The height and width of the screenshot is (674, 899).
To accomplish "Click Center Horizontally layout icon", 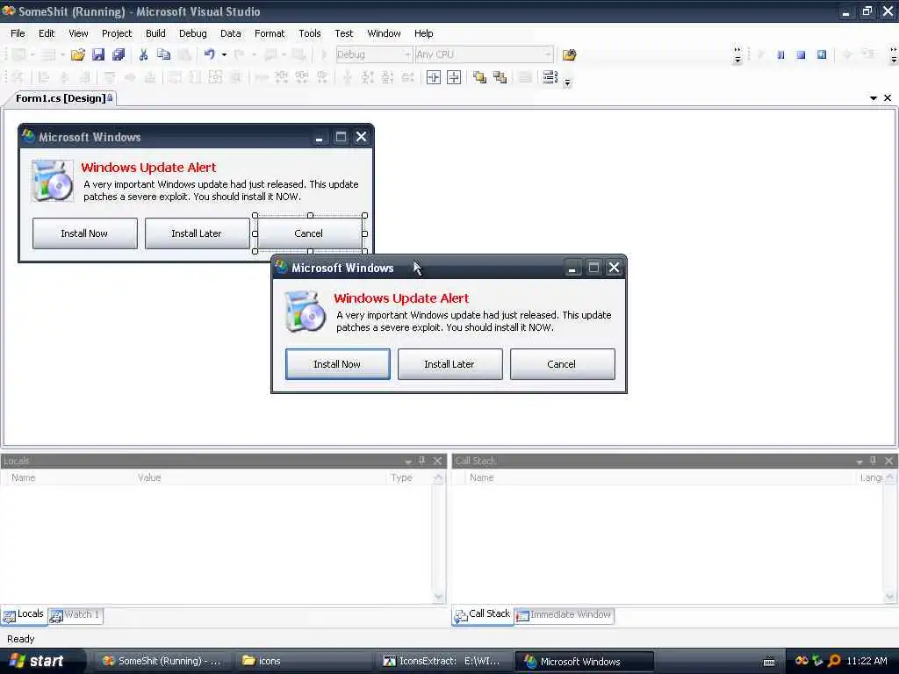I will 434,77.
